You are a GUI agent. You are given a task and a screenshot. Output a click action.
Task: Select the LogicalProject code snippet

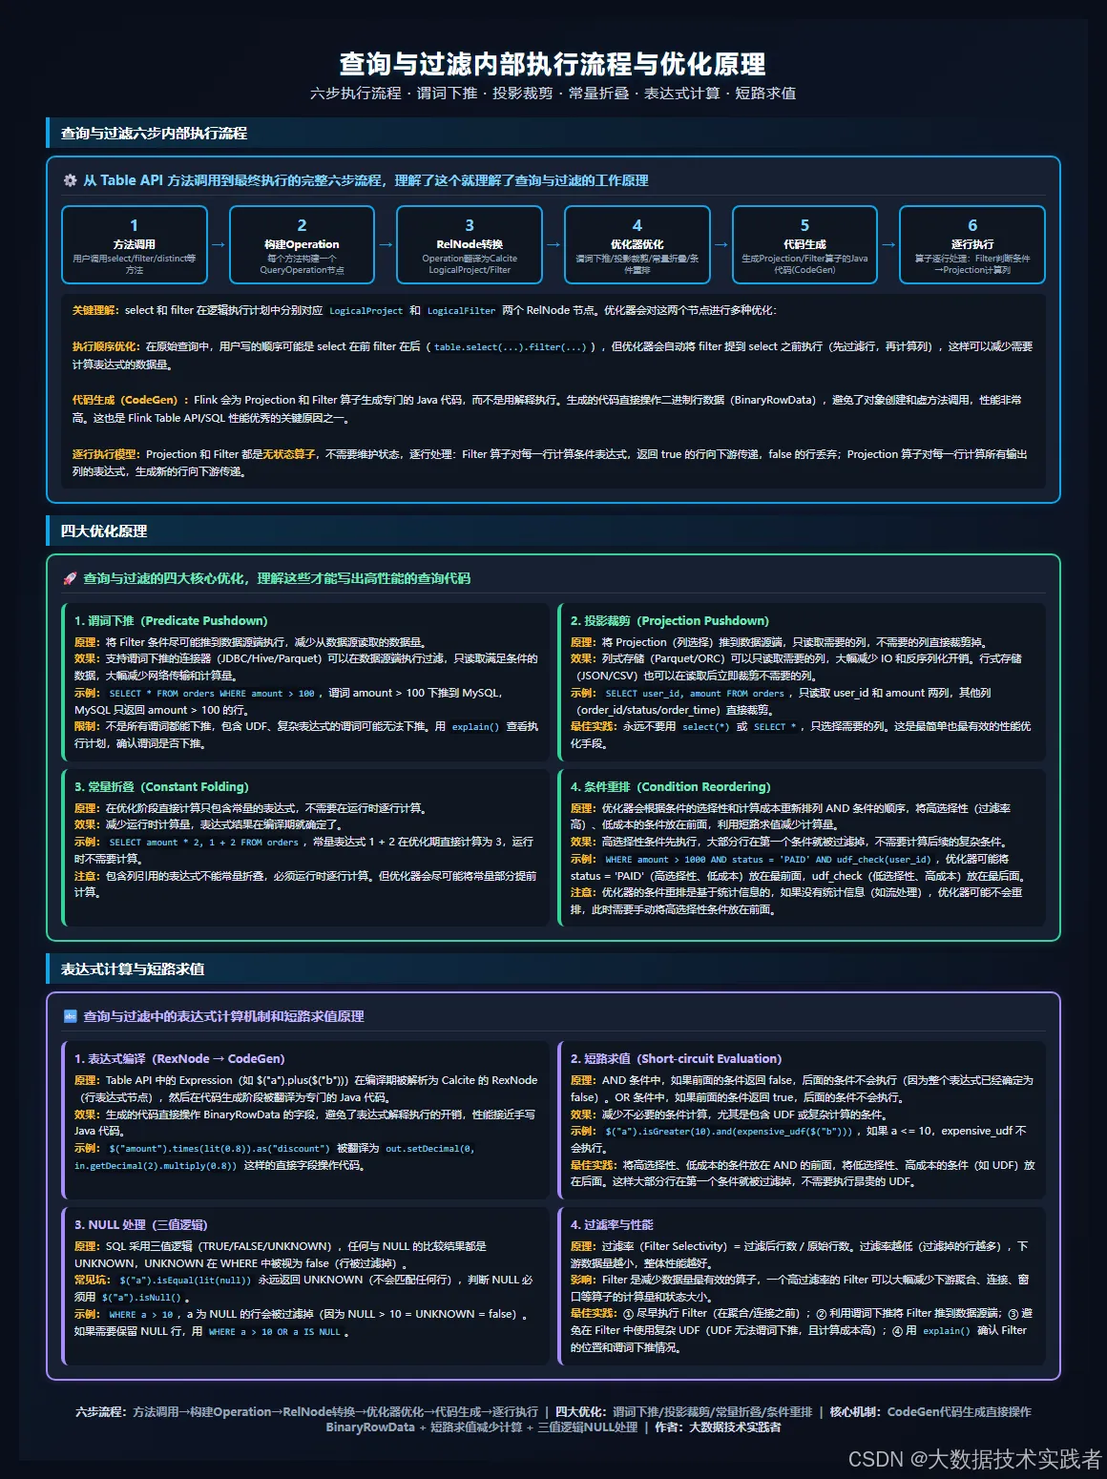366,311
